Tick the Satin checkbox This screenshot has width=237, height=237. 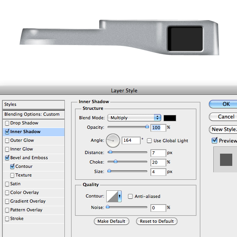pos(7,184)
